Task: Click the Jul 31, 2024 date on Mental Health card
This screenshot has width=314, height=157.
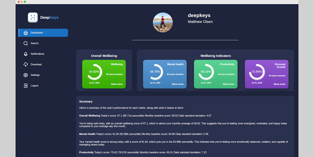Action: pyautogui.click(x=155, y=83)
